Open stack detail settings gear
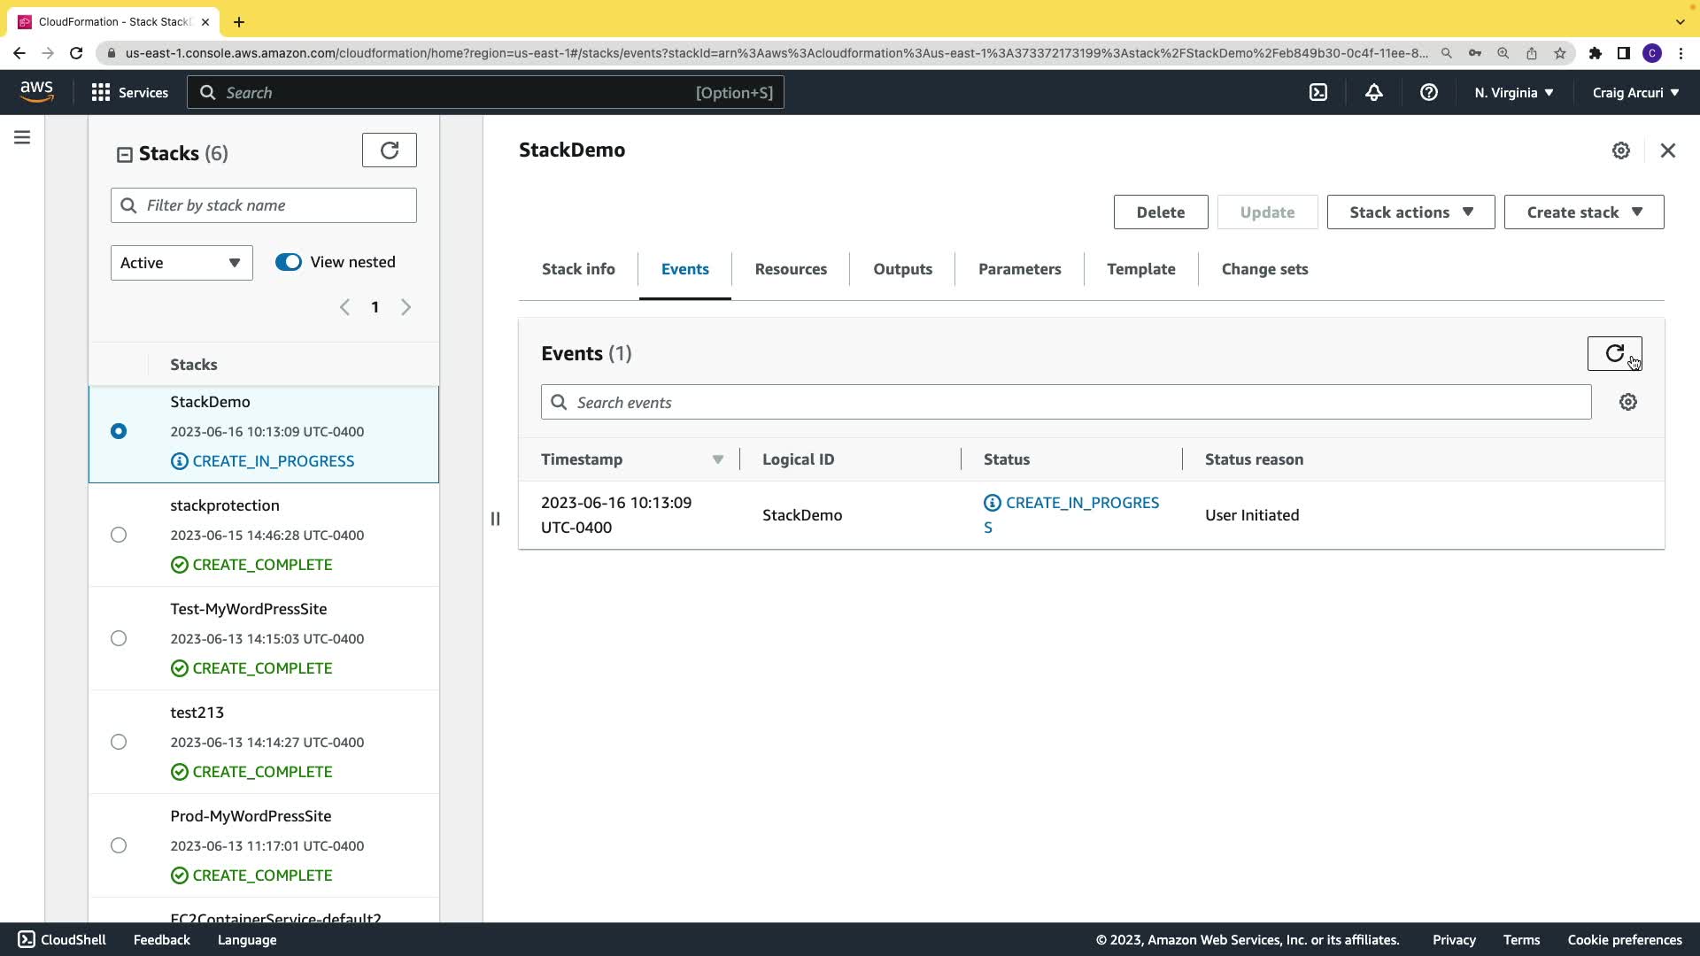 pyautogui.click(x=1620, y=150)
